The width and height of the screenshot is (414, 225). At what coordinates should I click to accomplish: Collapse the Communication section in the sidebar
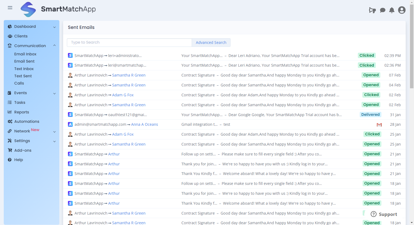coord(55,45)
